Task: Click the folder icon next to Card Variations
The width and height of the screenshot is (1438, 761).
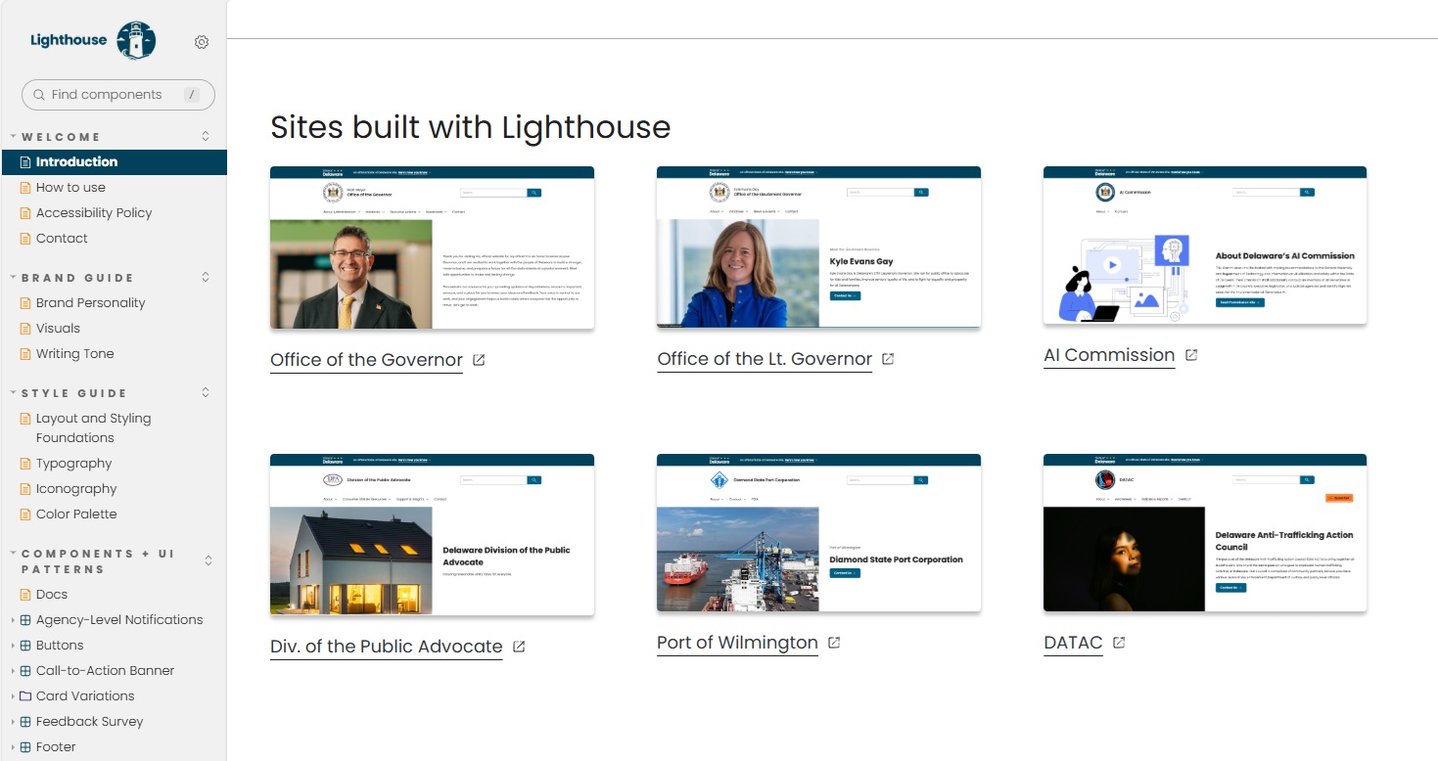Action: 26,696
